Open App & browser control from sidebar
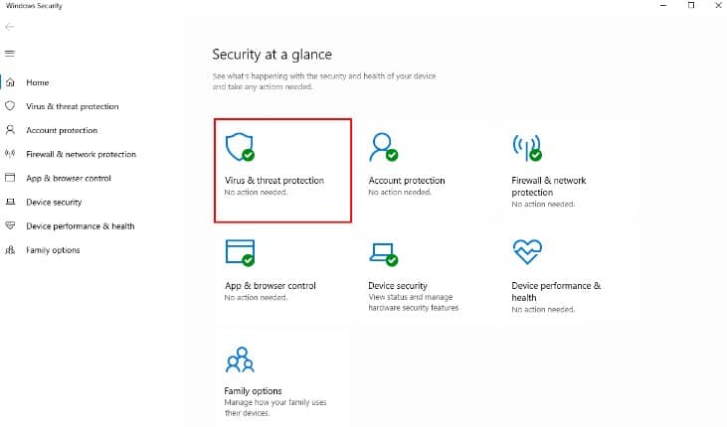Image resolution: width=727 pixels, height=427 pixels. (x=69, y=179)
